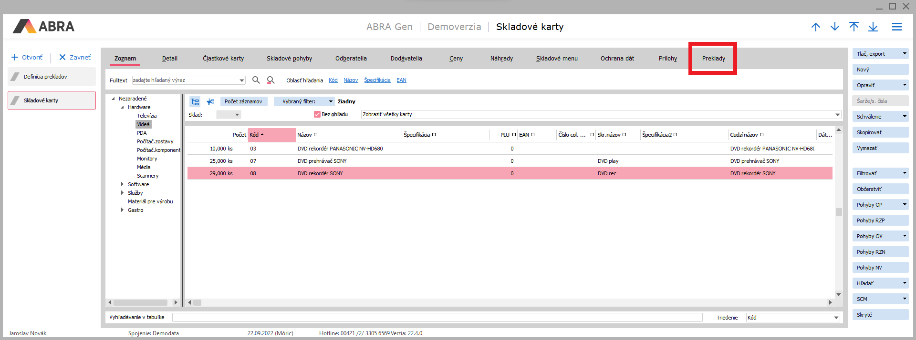Collapse the Hardware tree node

click(122, 107)
